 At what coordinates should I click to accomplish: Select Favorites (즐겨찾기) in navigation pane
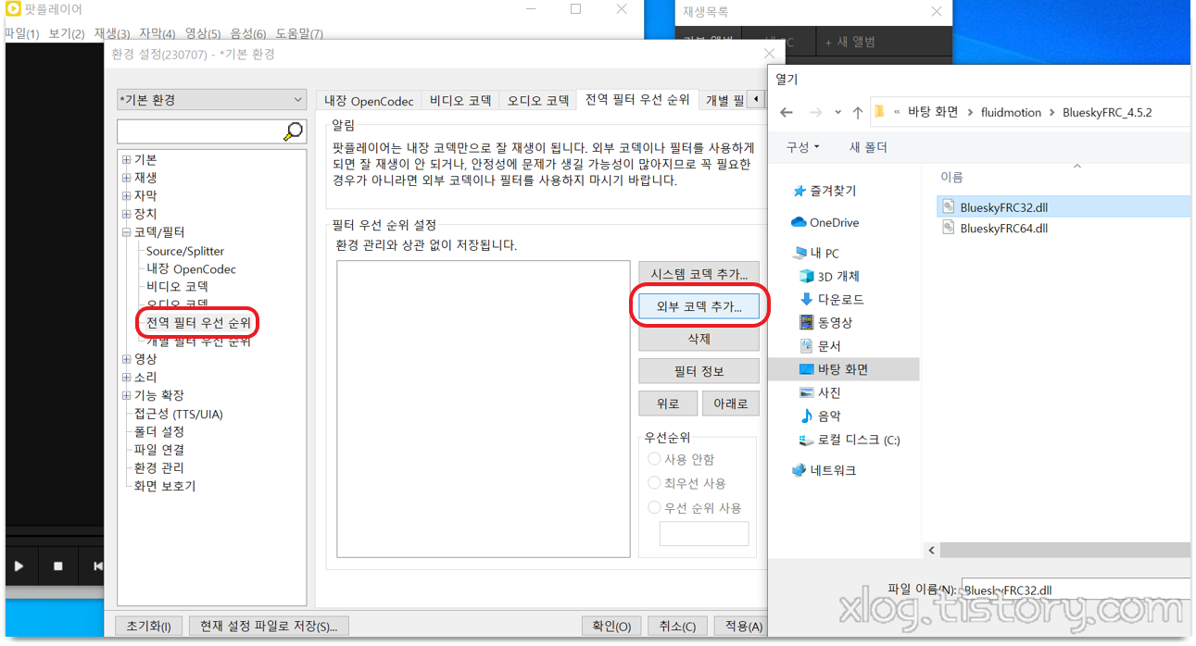(825, 191)
